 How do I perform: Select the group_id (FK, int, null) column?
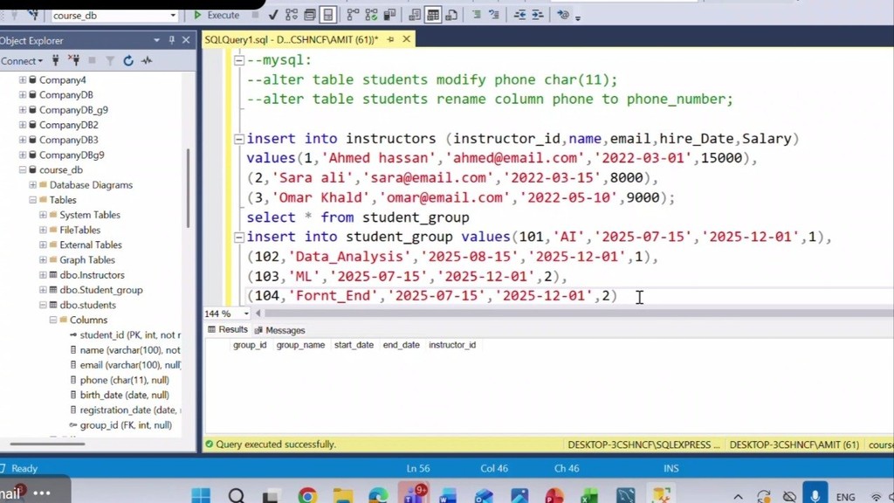(x=126, y=425)
